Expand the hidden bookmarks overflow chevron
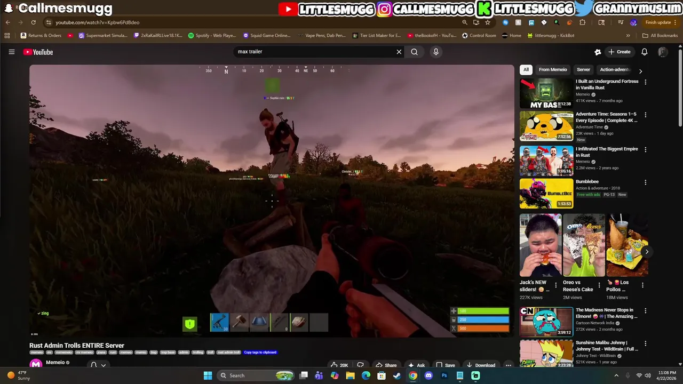Viewport: 683px width, 384px height. (x=628, y=36)
